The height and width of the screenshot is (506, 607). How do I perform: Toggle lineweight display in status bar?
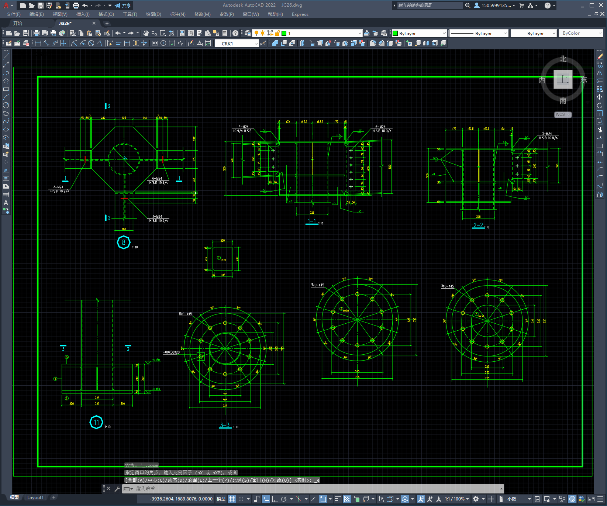pos(338,499)
